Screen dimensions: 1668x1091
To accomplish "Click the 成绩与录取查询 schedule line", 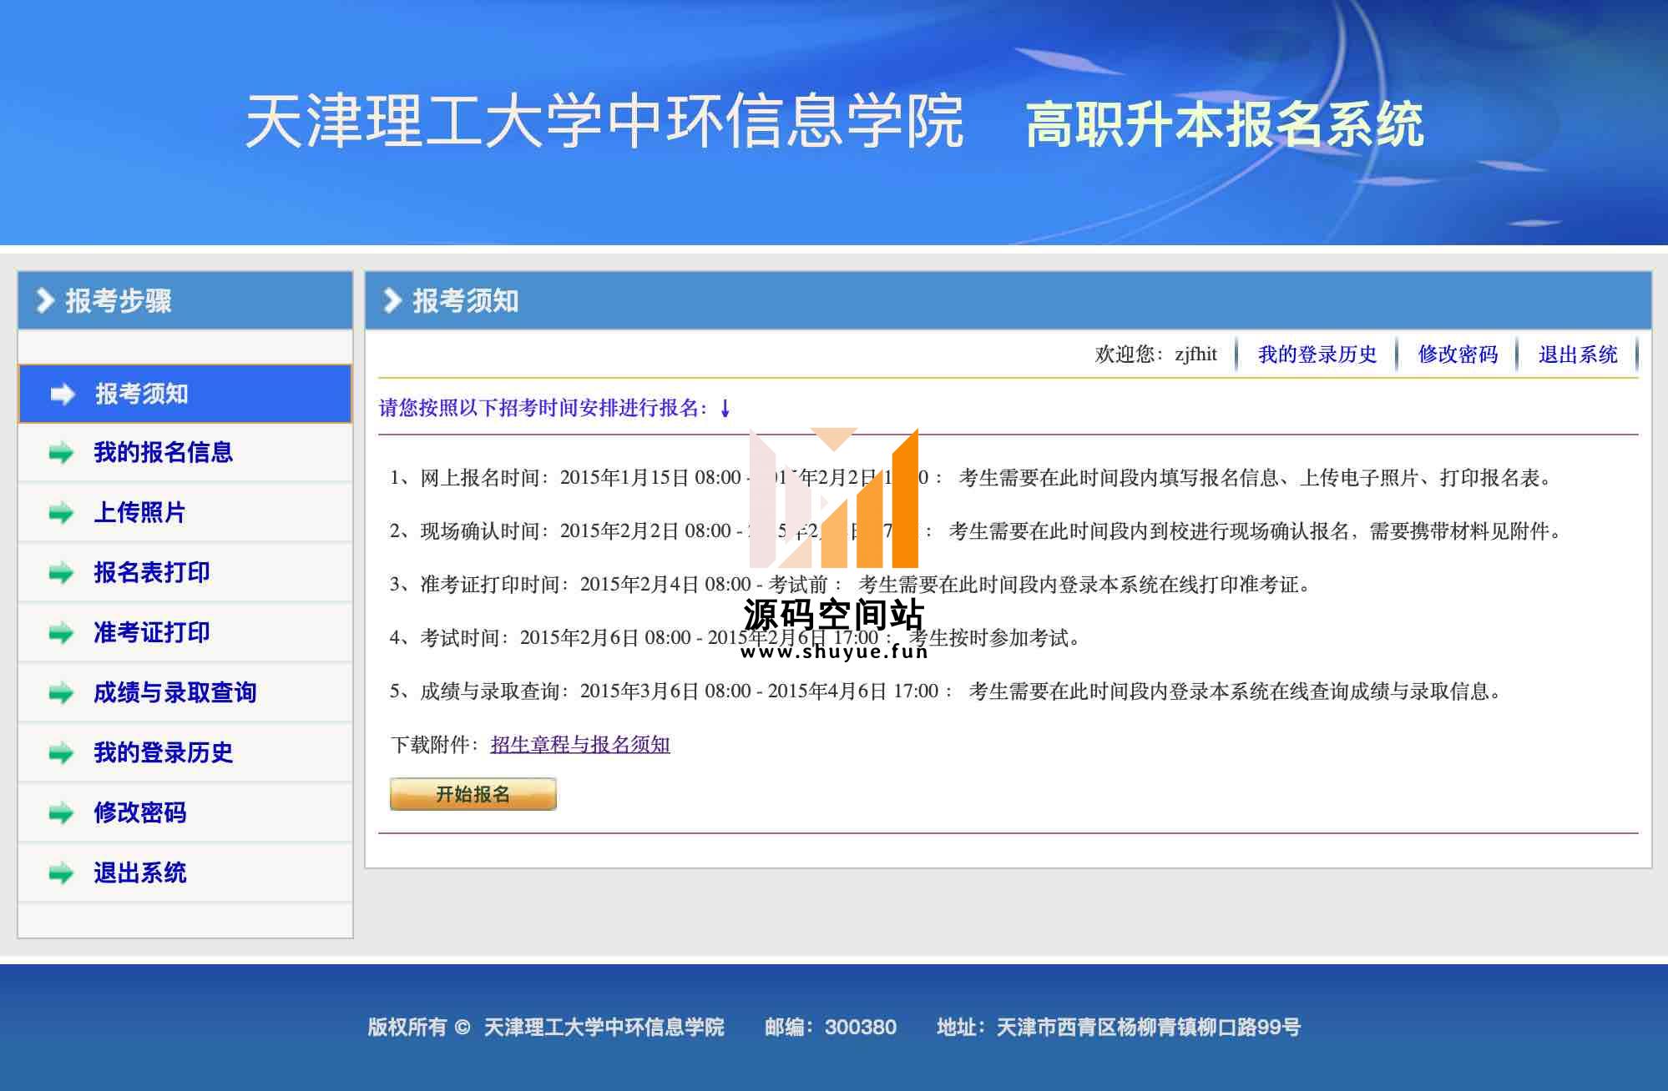I will coord(948,691).
